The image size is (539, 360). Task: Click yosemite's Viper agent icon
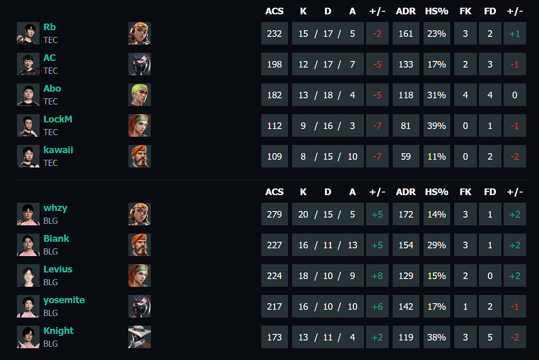[x=140, y=306]
